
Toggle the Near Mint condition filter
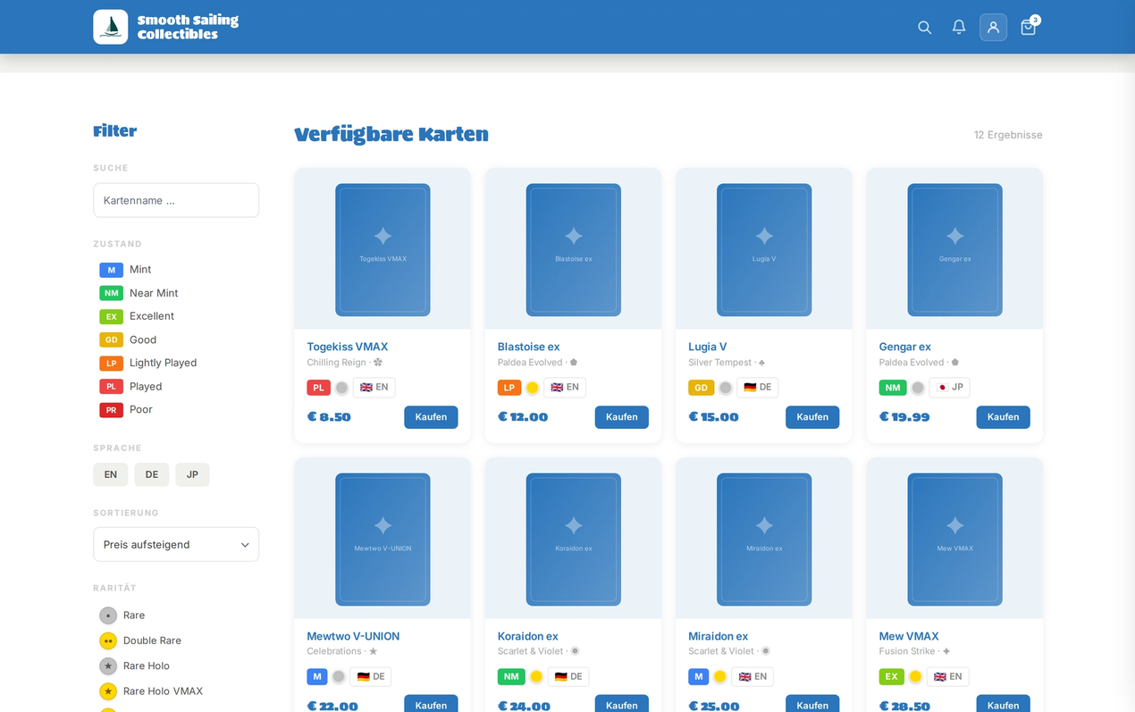[139, 293]
